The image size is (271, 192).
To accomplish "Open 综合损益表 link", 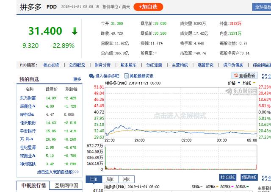I will (x=262, y=65).
